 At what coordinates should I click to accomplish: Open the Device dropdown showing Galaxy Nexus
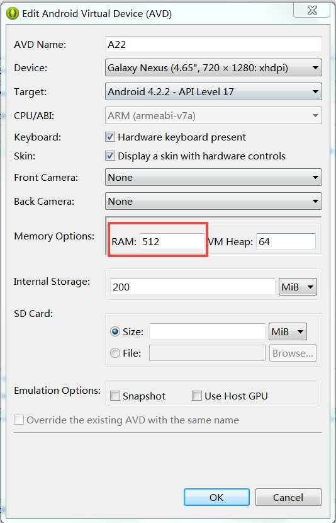coord(213,67)
